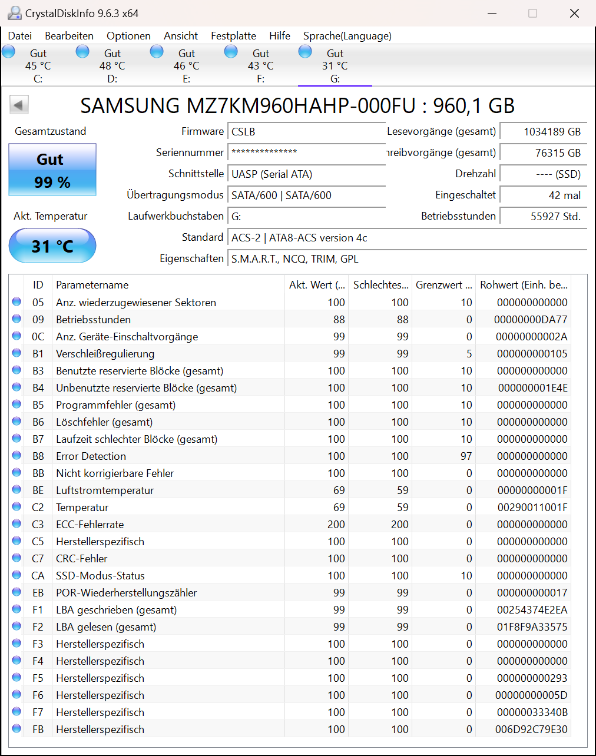Click status orb for Löschfehler row
The width and height of the screenshot is (596, 756).
[x=16, y=422]
